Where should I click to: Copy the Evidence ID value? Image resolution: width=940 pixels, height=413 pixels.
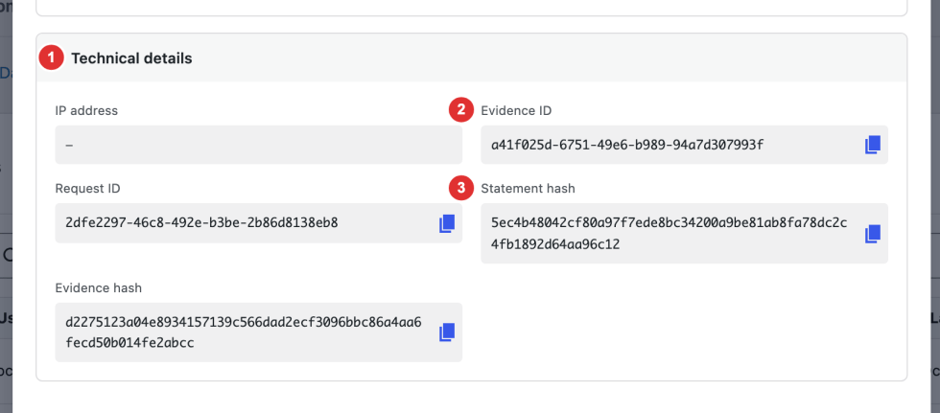pos(872,145)
